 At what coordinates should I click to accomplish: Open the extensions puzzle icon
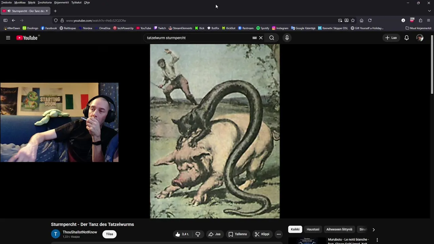coord(420,20)
